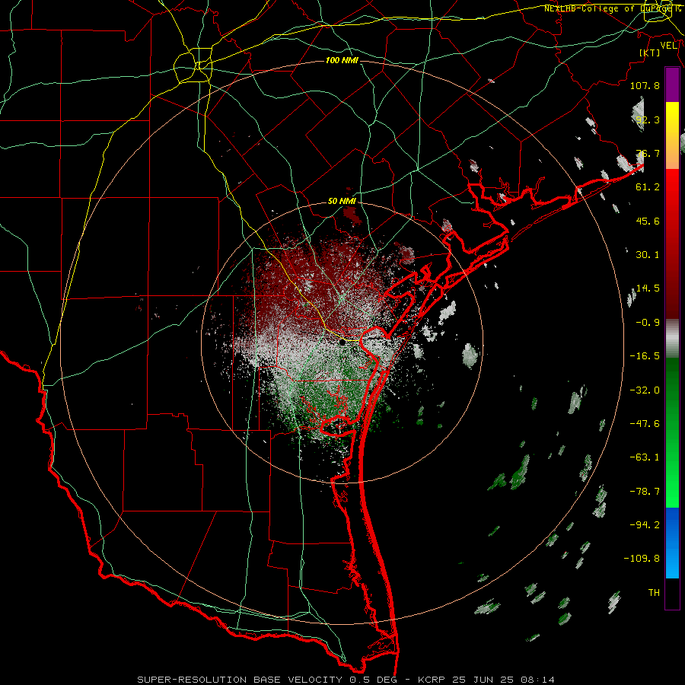Click the isolated dark red echo below 50 NMI label

coord(352,216)
